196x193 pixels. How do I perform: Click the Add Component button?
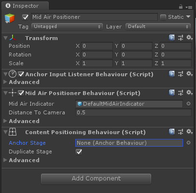click(x=96, y=179)
